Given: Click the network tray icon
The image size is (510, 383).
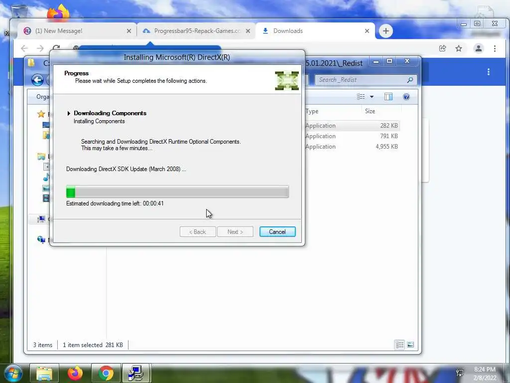Looking at the screenshot, I should click(x=460, y=373).
